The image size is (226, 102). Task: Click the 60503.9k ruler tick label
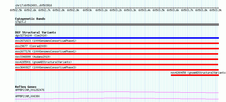point(216,10)
